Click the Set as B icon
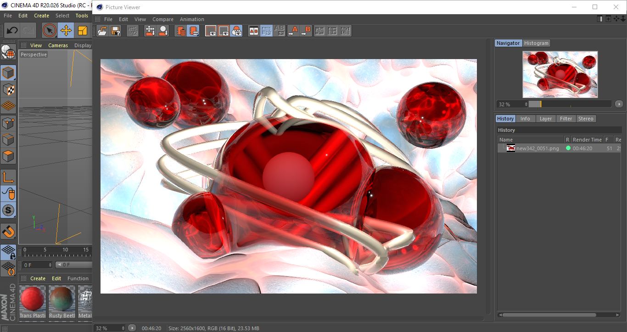This screenshot has width=627, height=332. [306, 31]
